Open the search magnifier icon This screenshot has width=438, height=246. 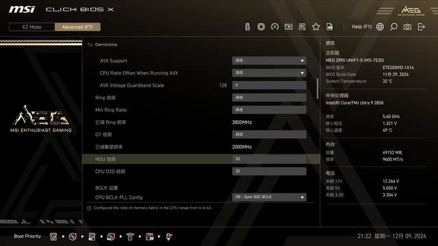[x=394, y=27]
